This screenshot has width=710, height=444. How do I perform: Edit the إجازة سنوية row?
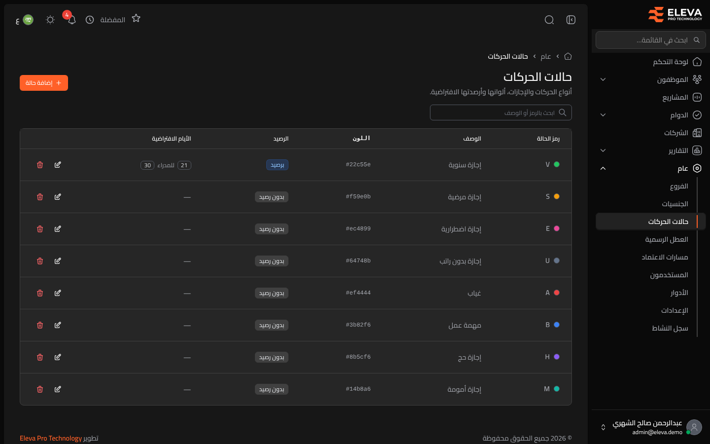pos(58,165)
